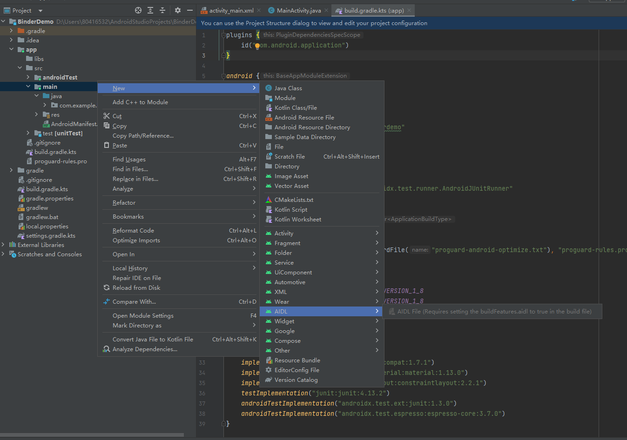Click the Expand All icon in Project panel

click(x=150, y=10)
